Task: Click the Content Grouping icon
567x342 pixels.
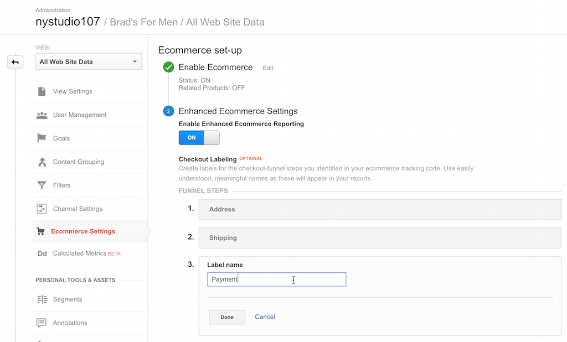Action: click(x=42, y=162)
